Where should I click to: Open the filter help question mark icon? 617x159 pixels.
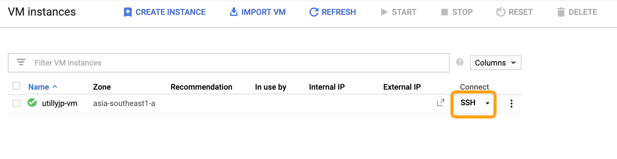pos(460,62)
